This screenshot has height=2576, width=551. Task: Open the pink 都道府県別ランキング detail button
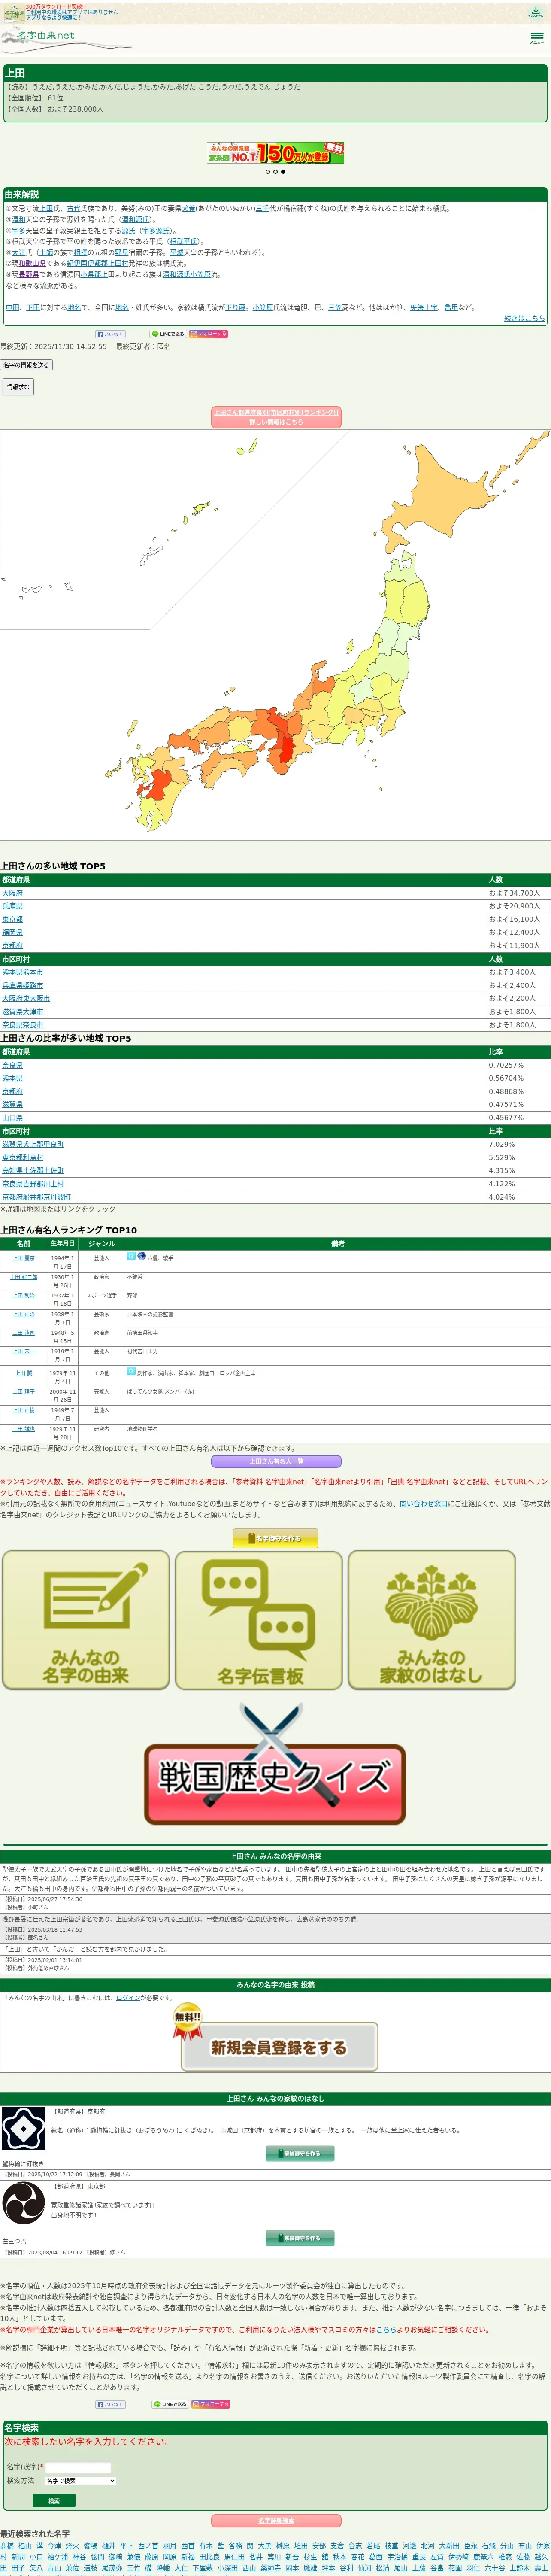point(276,417)
